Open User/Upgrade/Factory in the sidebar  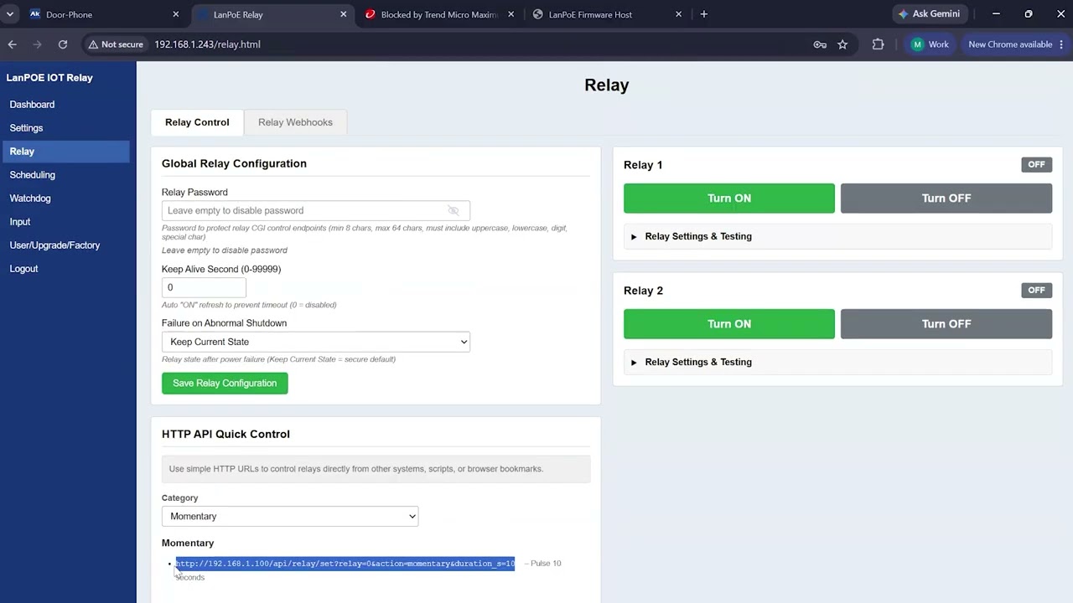54,245
